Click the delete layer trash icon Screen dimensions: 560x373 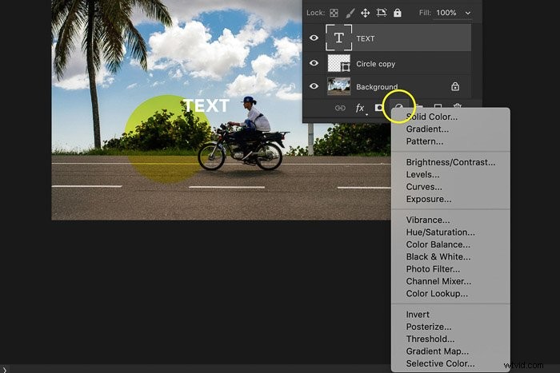(x=457, y=106)
